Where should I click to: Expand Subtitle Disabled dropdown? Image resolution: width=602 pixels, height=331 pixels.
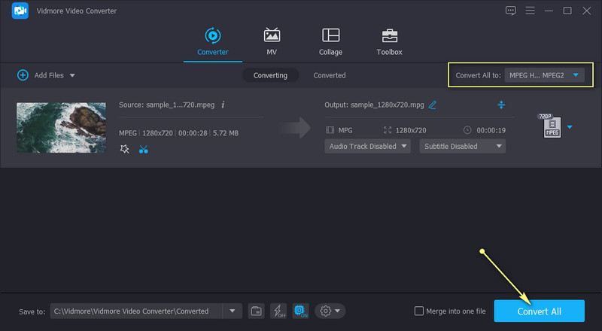[x=462, y=146]
